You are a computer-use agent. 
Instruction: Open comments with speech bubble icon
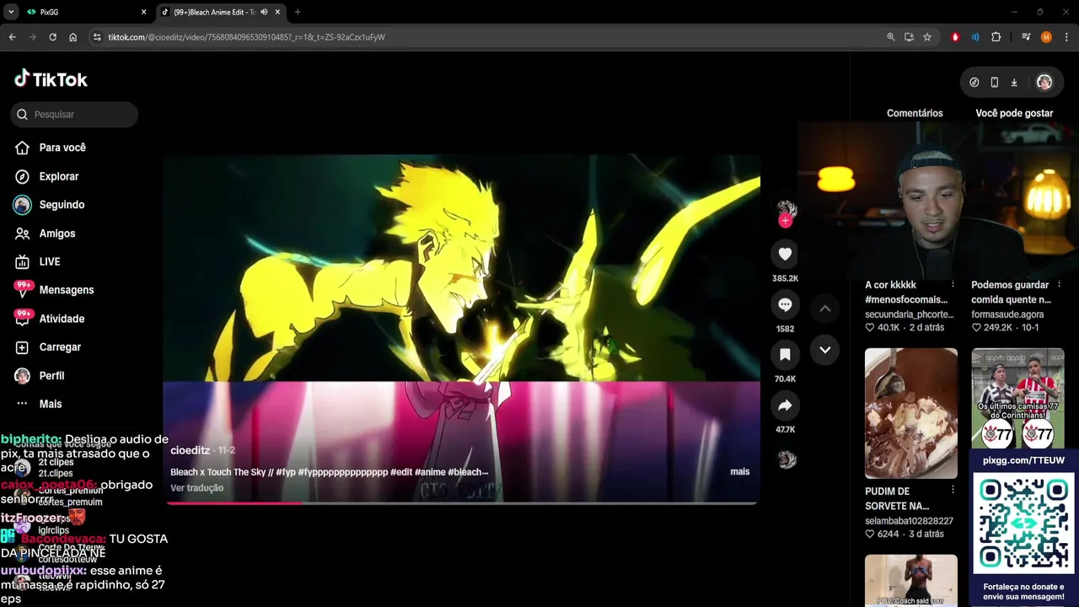[785, 304]
